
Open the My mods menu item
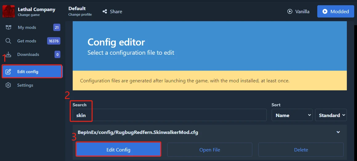[27, 27]
